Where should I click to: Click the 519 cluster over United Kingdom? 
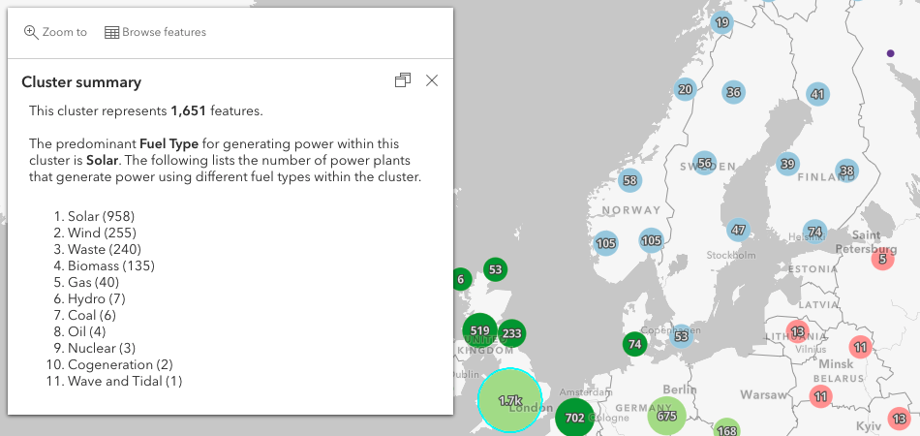click(480, 330)
